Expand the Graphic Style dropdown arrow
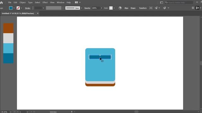Screen dimensions: 202x113 pos(114,8)
